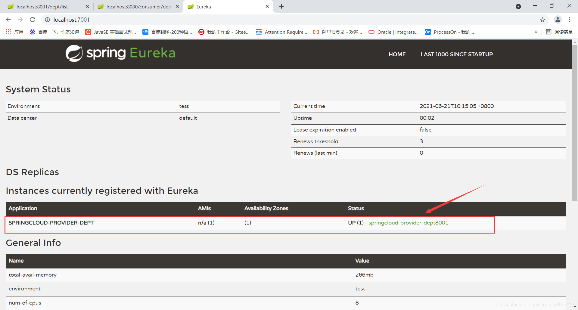
Task: Open Chrome three-dot menu
Action: [x=570, y=20]
